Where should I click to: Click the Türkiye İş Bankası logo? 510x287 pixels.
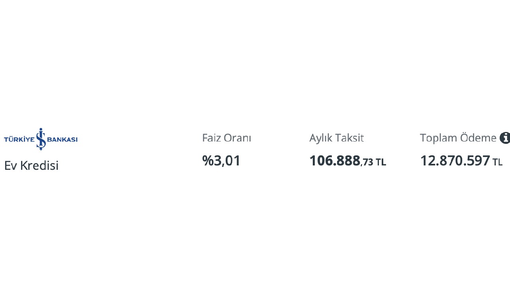[x=41, y=139]
